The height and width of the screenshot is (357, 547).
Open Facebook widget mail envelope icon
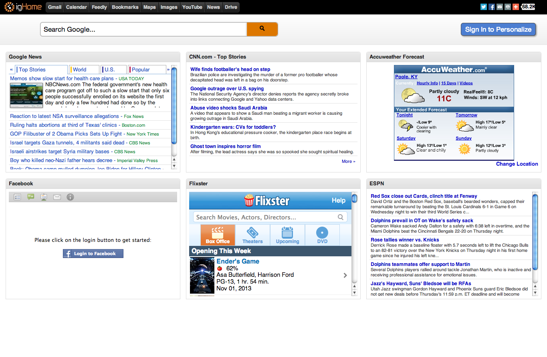coord(57,197)
